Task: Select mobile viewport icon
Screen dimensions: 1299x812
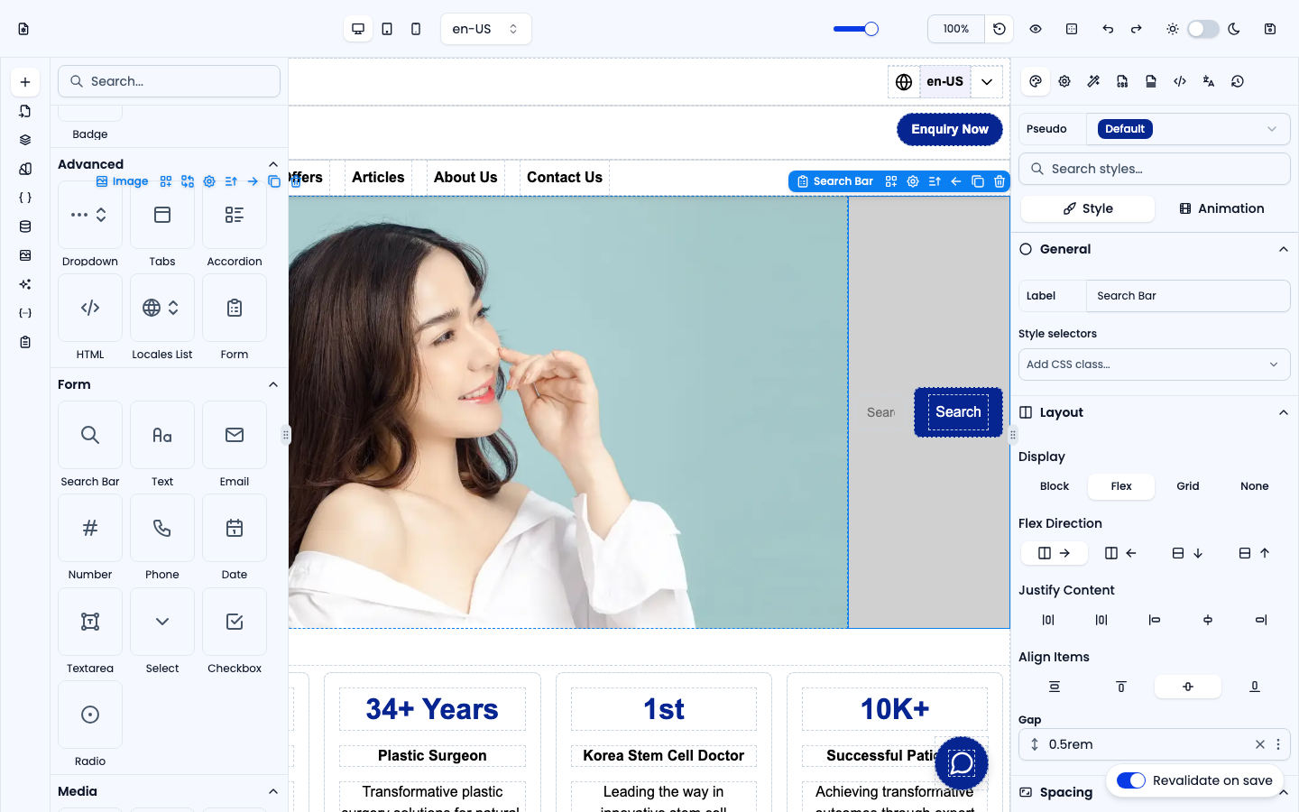Action: [416, 29]
